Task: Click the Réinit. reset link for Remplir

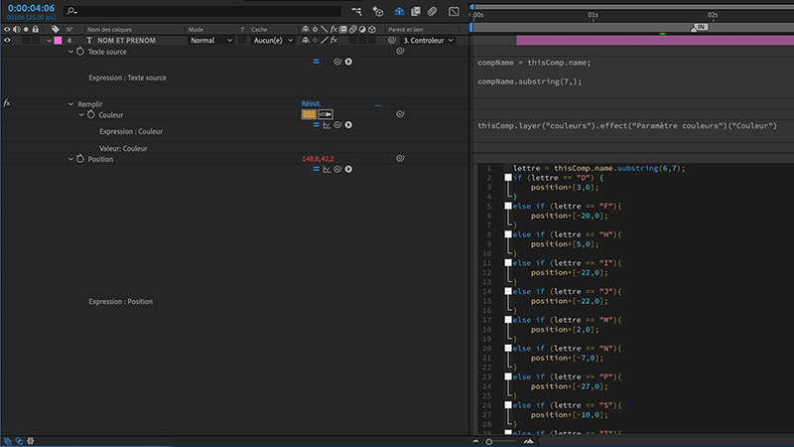Action: (x=311, y=103)
